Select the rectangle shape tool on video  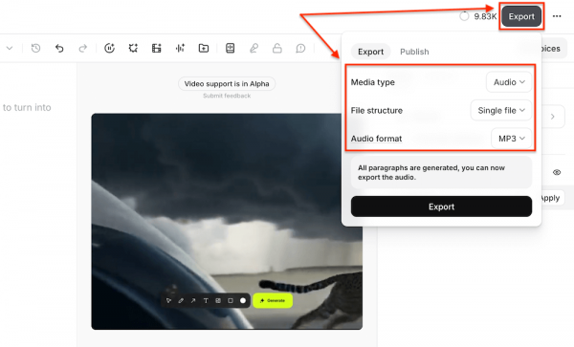pos(231,300)
